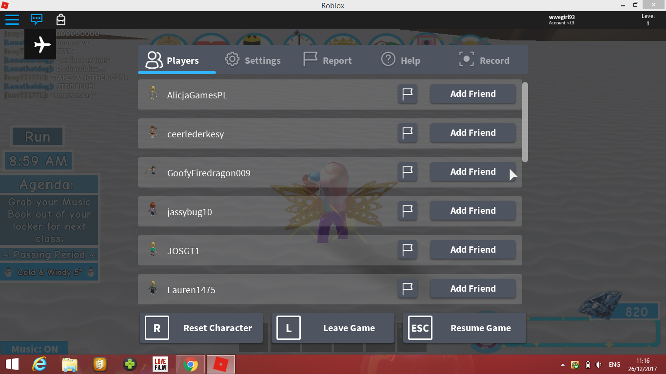This screenshot has height=374, width=666.
Task: Toggle the Music: ON button
Action: (35, 349)
